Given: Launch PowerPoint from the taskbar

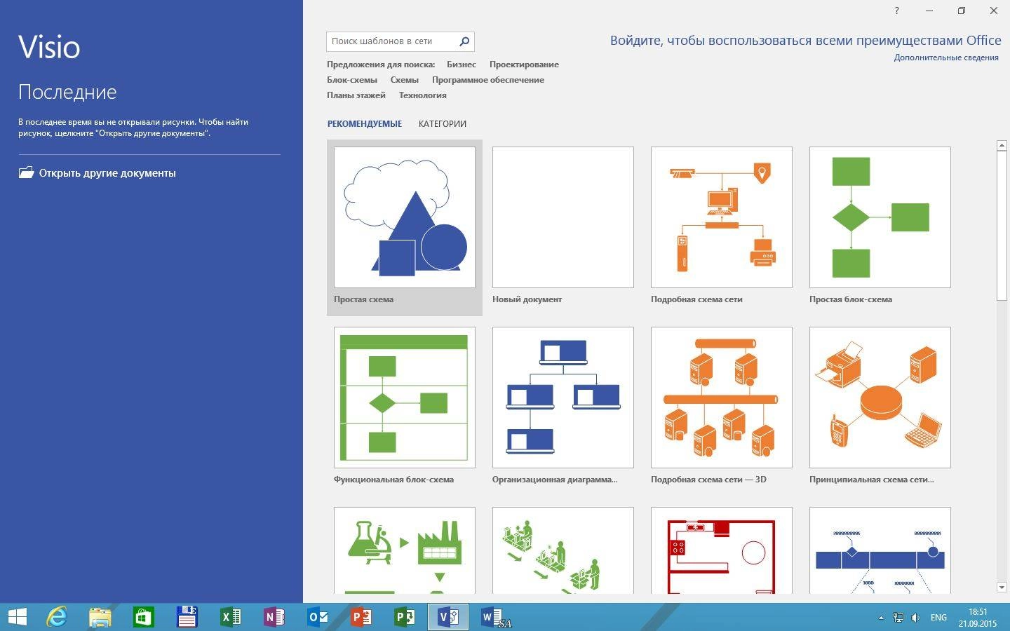Looking at the screenshot, I should [x=361, y=617].
